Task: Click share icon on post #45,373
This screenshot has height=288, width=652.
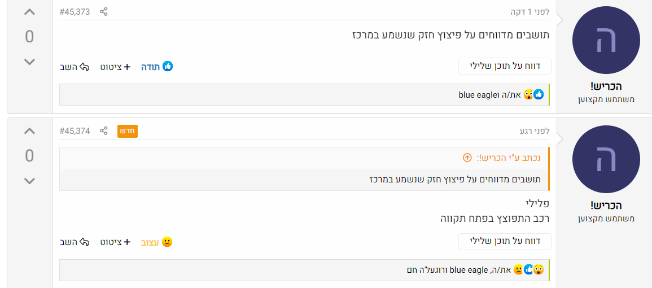Action: pos(103,12)
